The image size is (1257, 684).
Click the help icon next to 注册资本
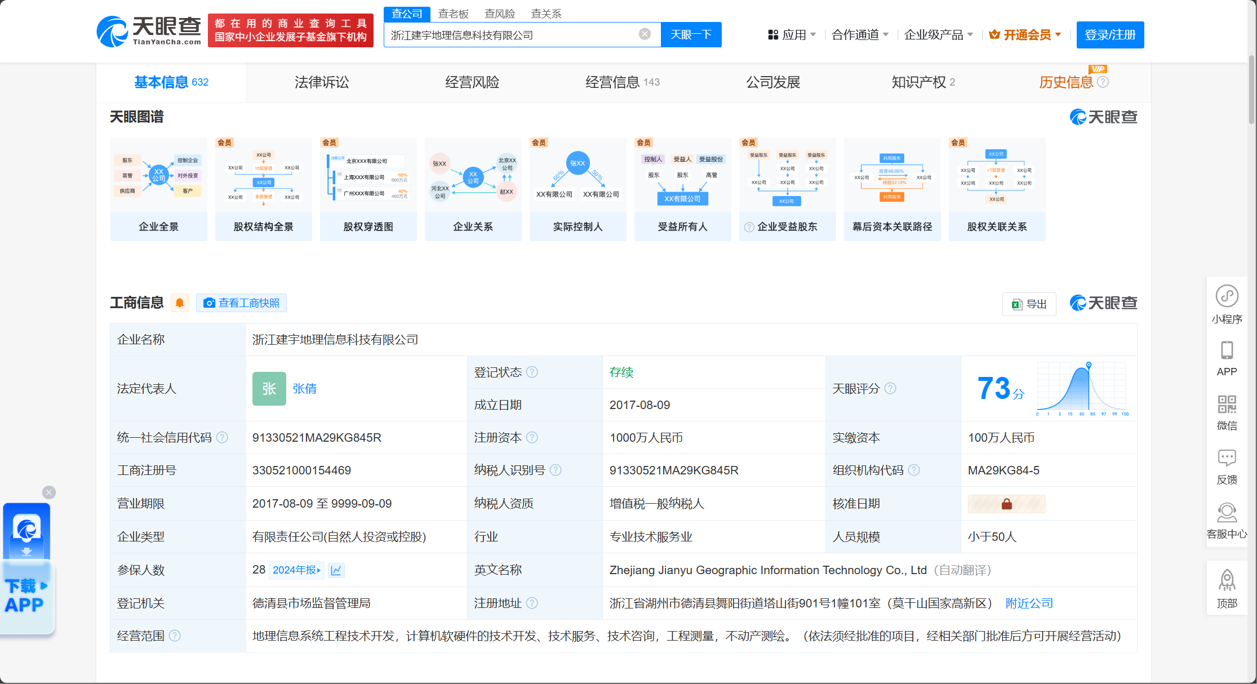tap(532, 437)
